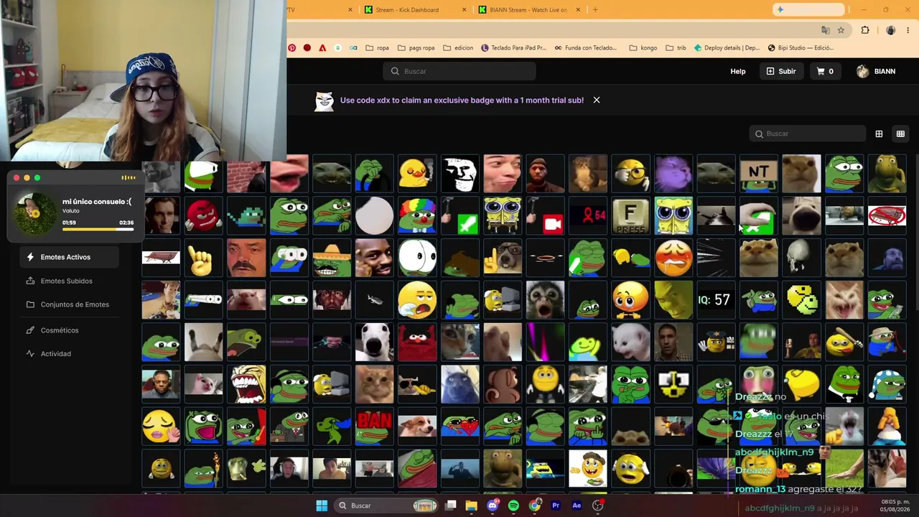Select the yellow rubber duck emote
Screen dimensions: 919x517
pyautogui.click(x=417, y=174)
